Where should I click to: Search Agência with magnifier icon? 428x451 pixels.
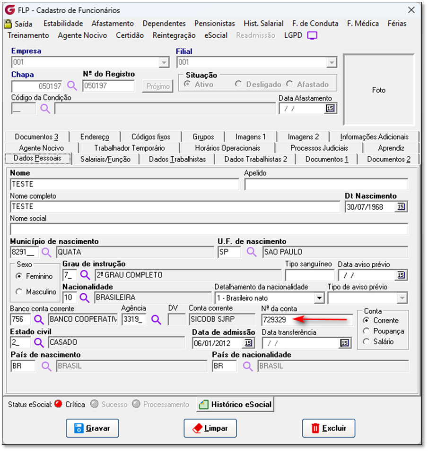click(x=156, y=319)
